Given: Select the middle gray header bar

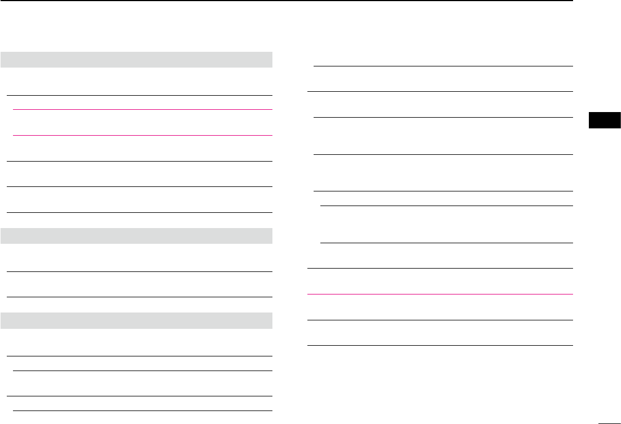Looking at the screenshot, I should coord(136,235).
